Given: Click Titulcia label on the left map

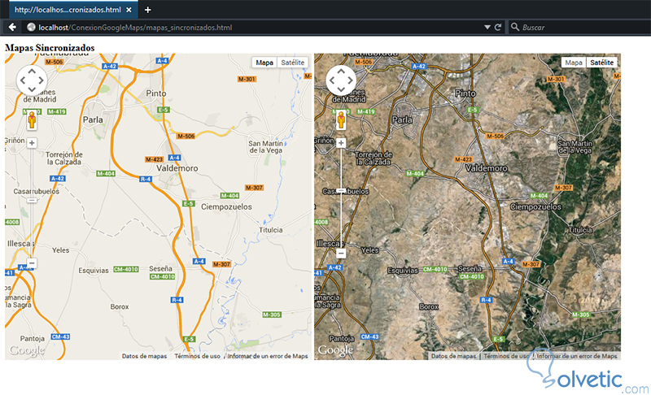Looking at the screenshot, I should 271,230.
